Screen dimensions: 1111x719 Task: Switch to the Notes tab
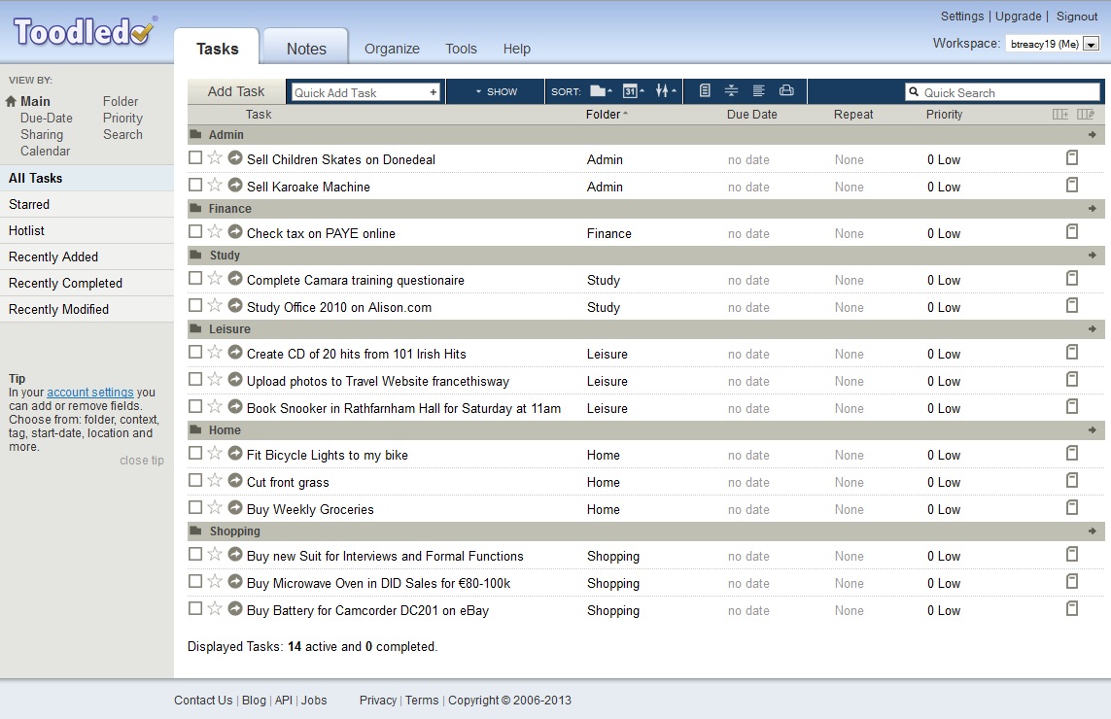tap(306, 49)
